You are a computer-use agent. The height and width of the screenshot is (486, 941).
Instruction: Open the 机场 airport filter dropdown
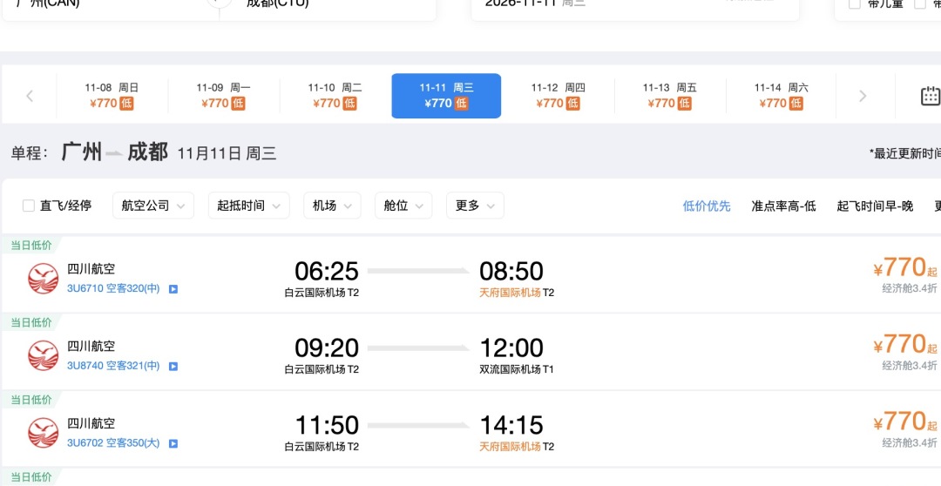332,206
